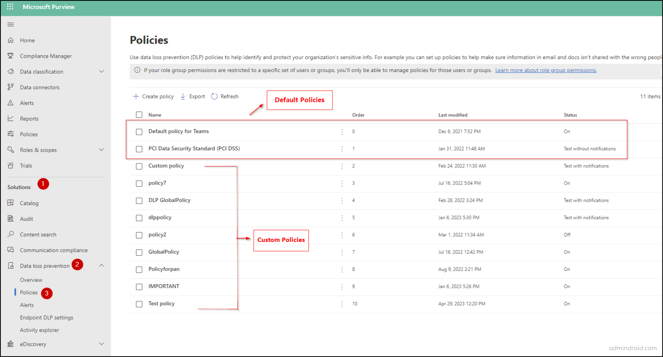The height and width of the screenshot is (357, 663).
Task: Expand the eDiscovery section
Action: (102, 344)
